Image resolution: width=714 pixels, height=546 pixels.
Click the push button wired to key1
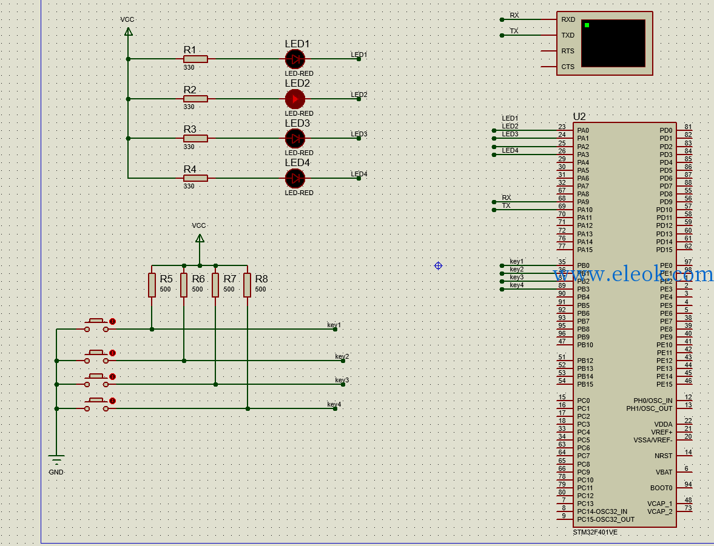(96, 325)
